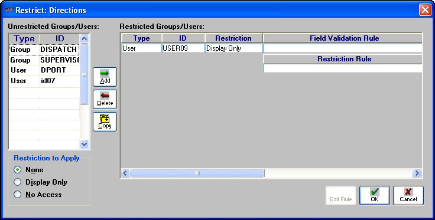Click the restricted grid scroll left arrow
The image size is (435, 220).
pos(125,173)
